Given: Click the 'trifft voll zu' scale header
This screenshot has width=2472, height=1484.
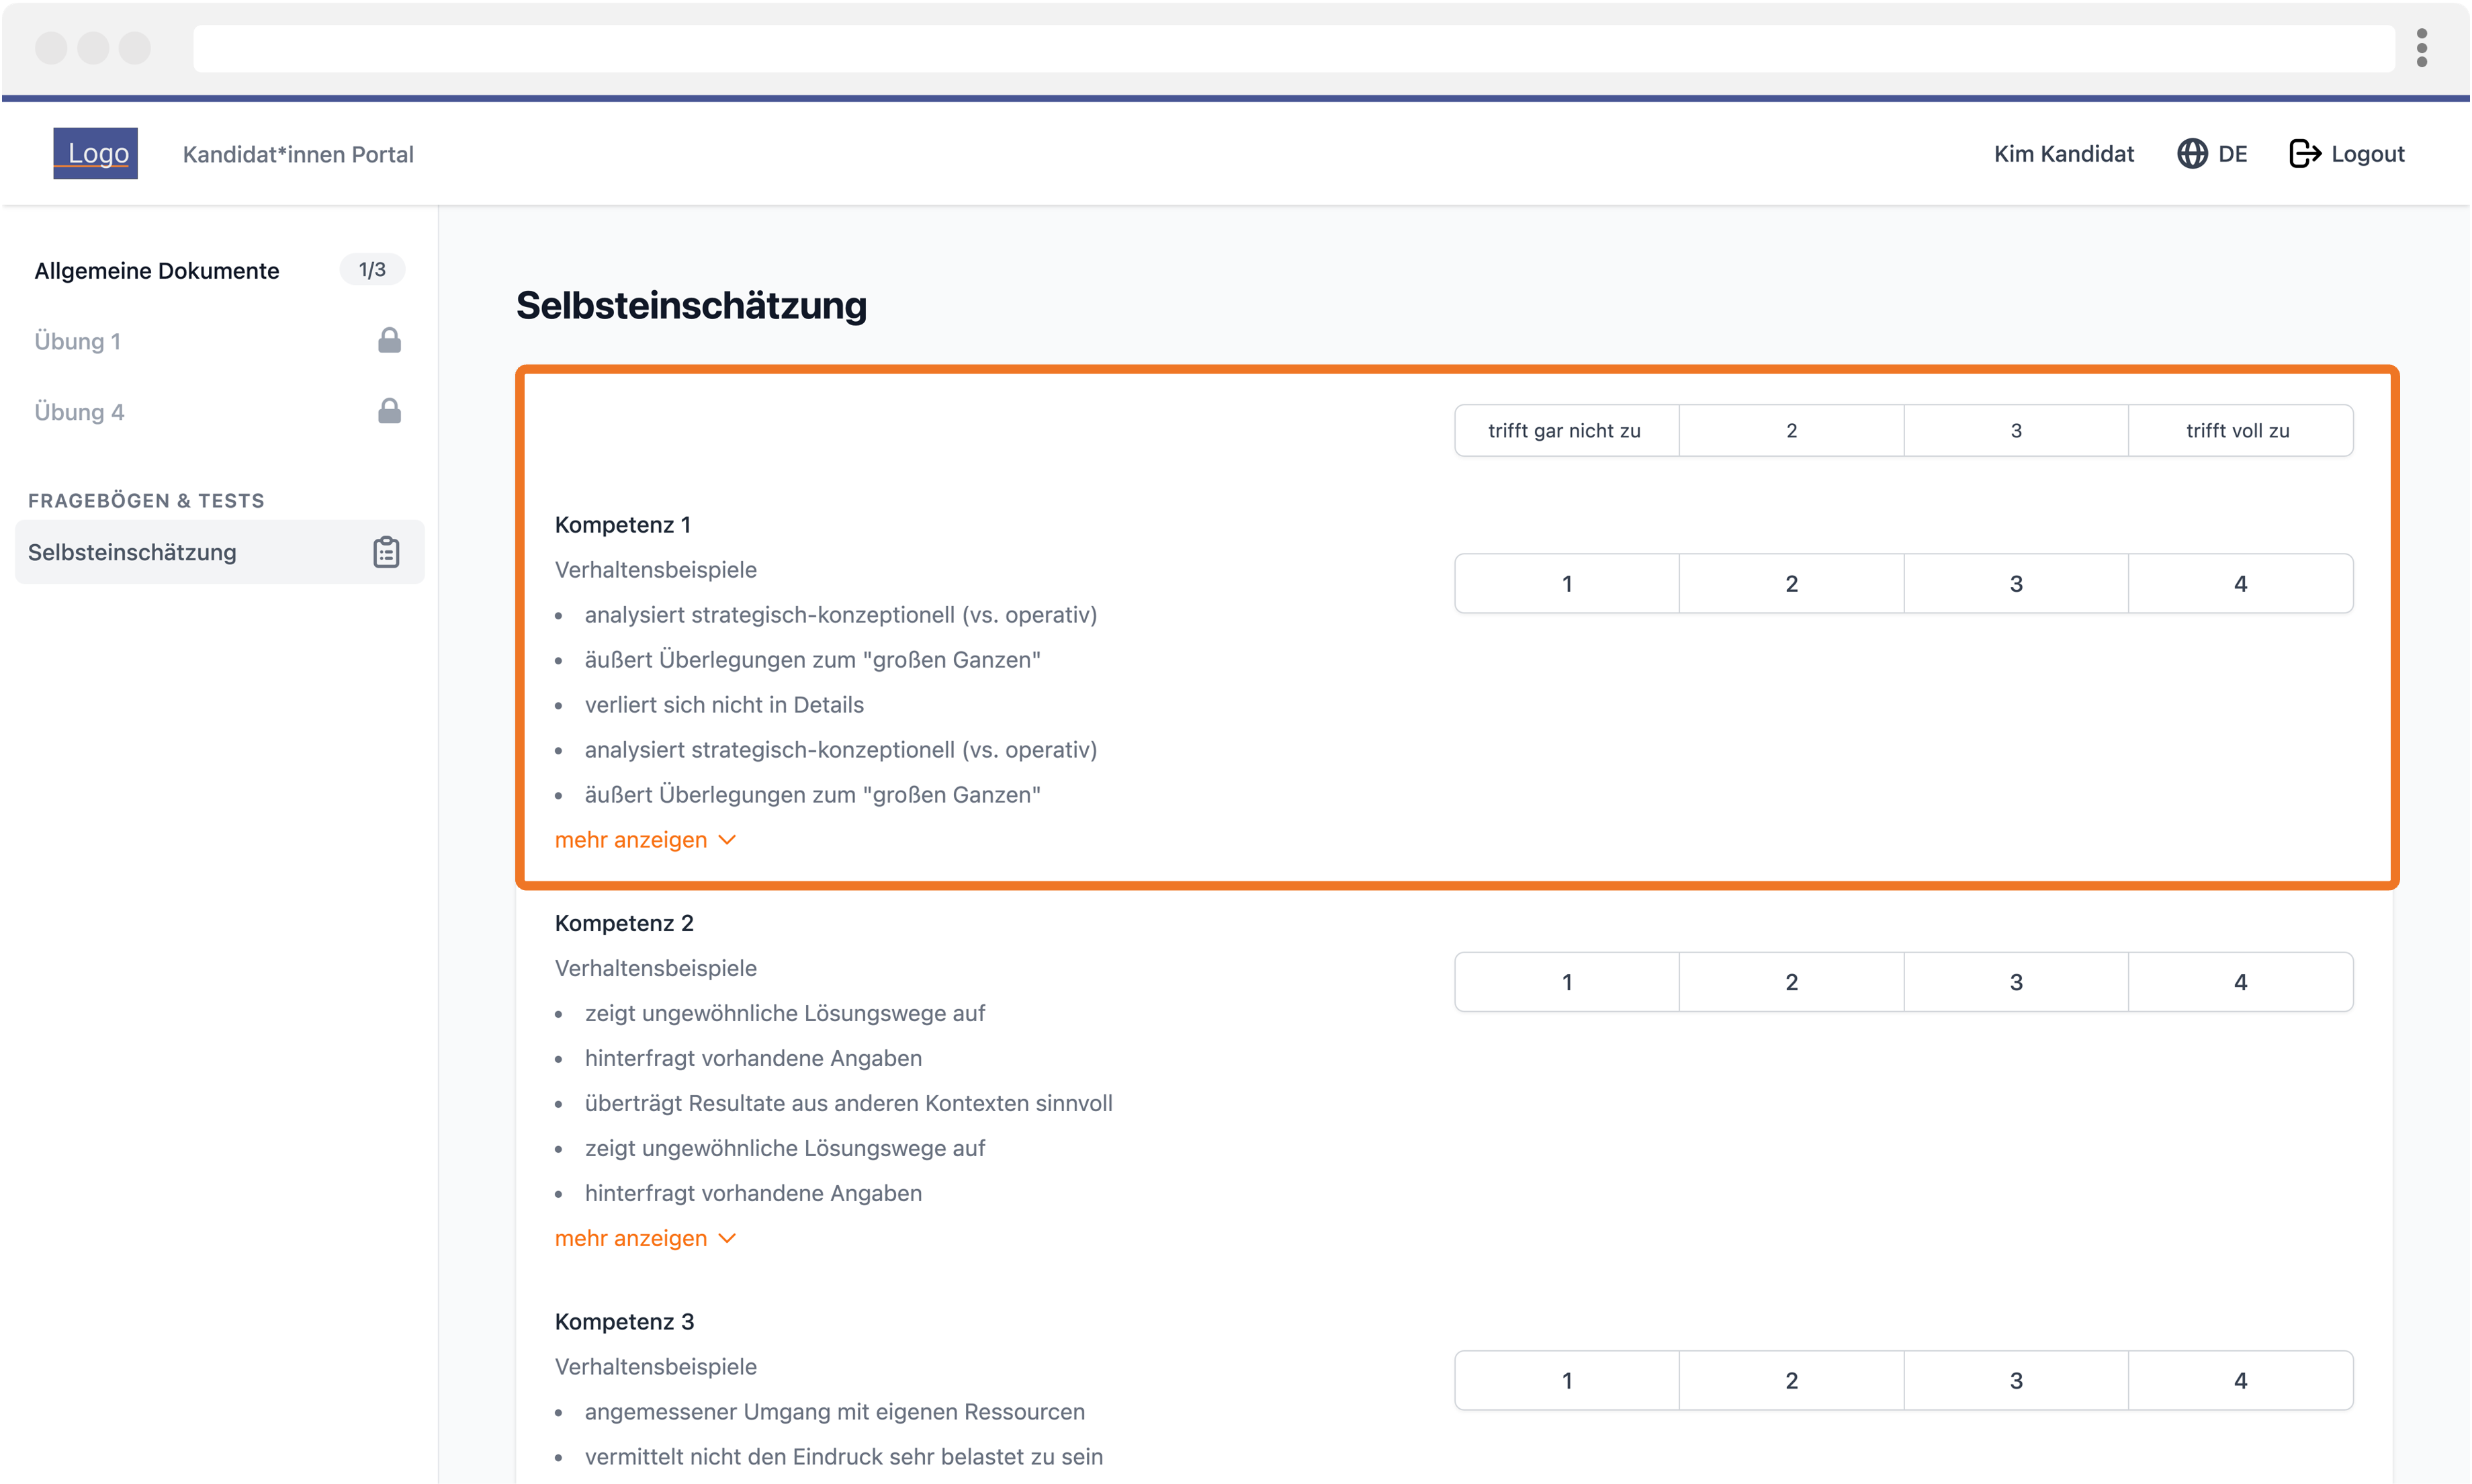Looking at the screenshot, I should (x=2240, y=431).
